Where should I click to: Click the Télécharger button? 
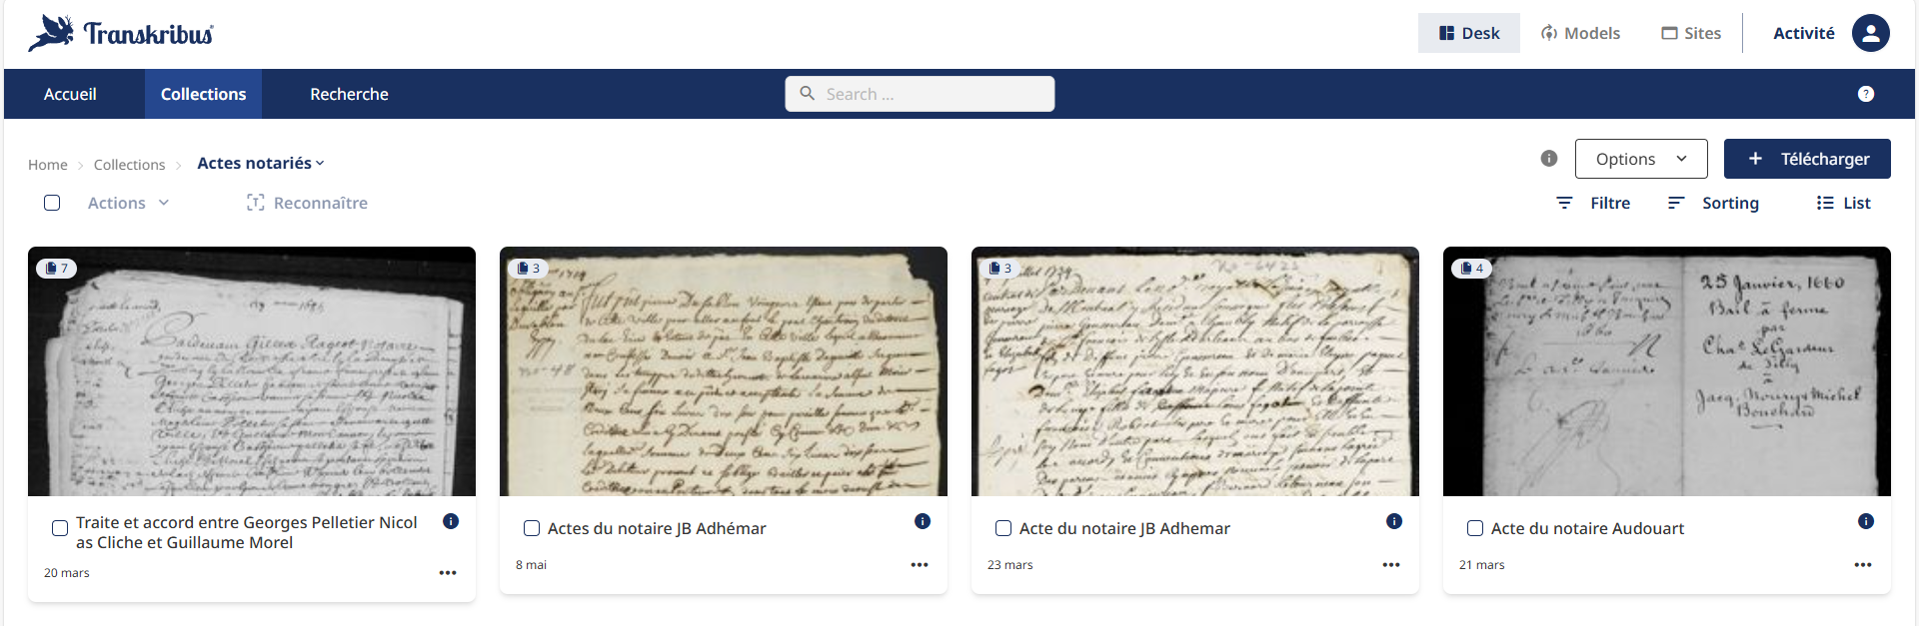coord(1807,159)
